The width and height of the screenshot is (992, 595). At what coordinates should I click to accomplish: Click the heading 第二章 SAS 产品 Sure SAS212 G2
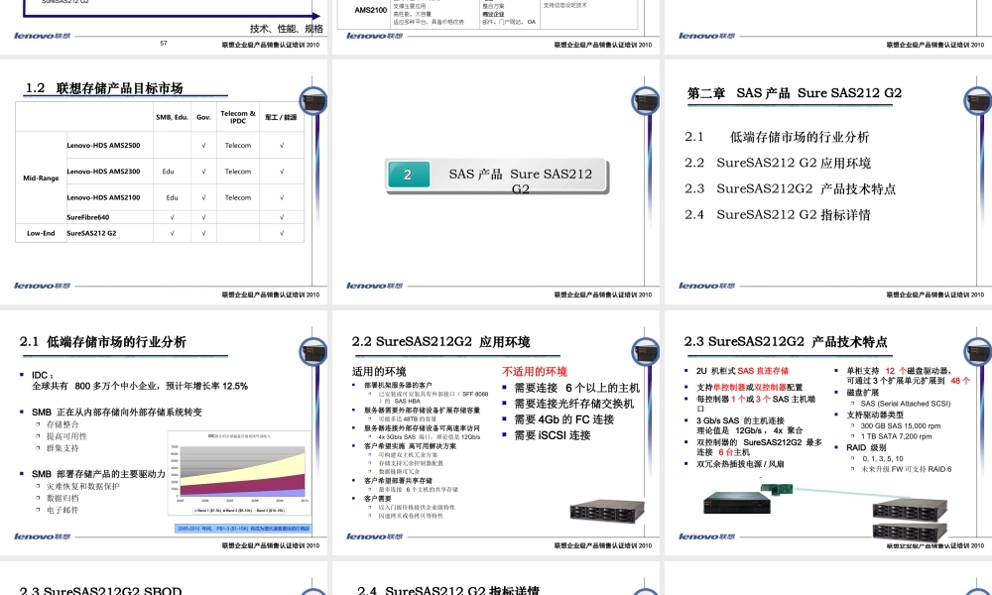794,93
